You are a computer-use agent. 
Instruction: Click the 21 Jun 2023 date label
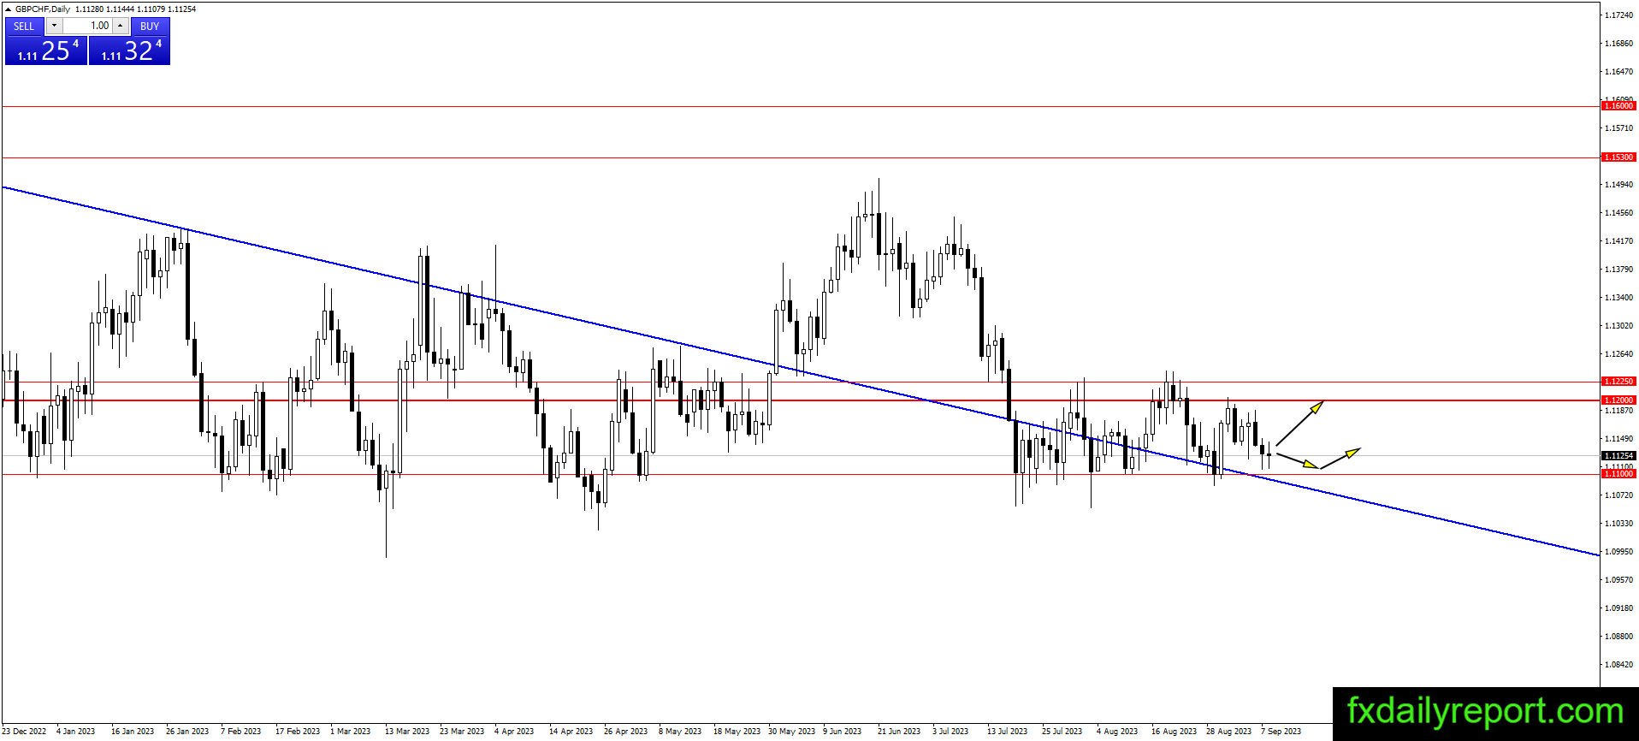point(899,732)
